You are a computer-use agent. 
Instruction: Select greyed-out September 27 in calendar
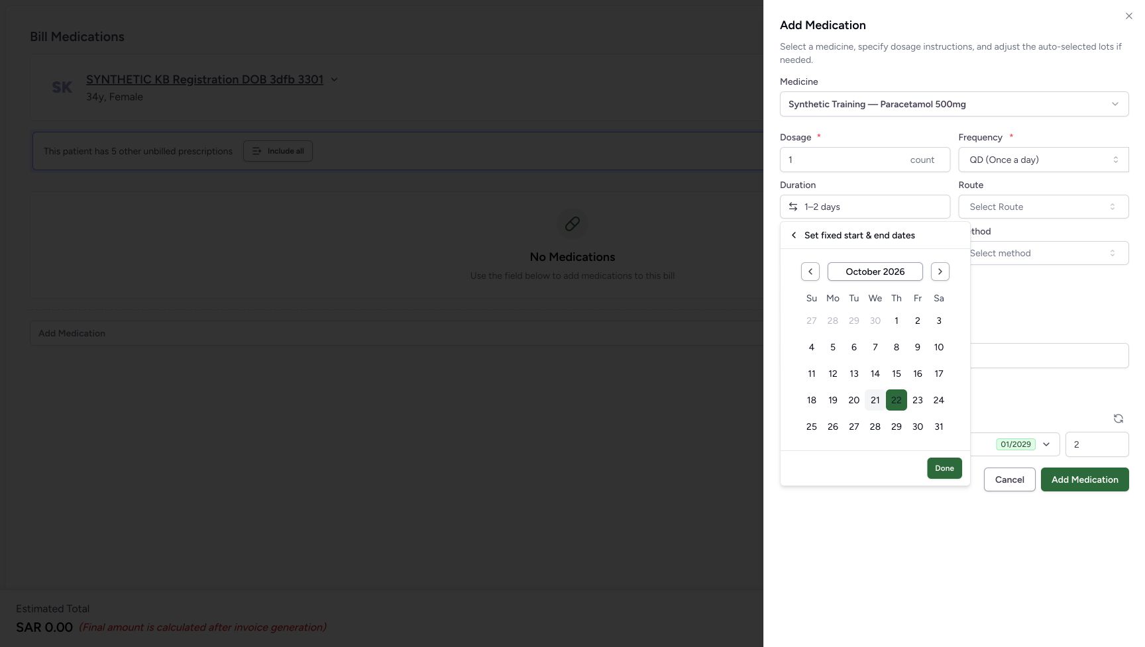tap(811, 321)
